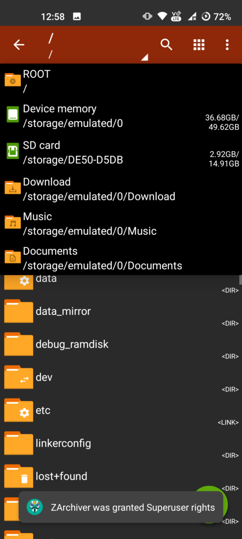Switch view with the grid icon
242x539 pixels.
point(199,44)
